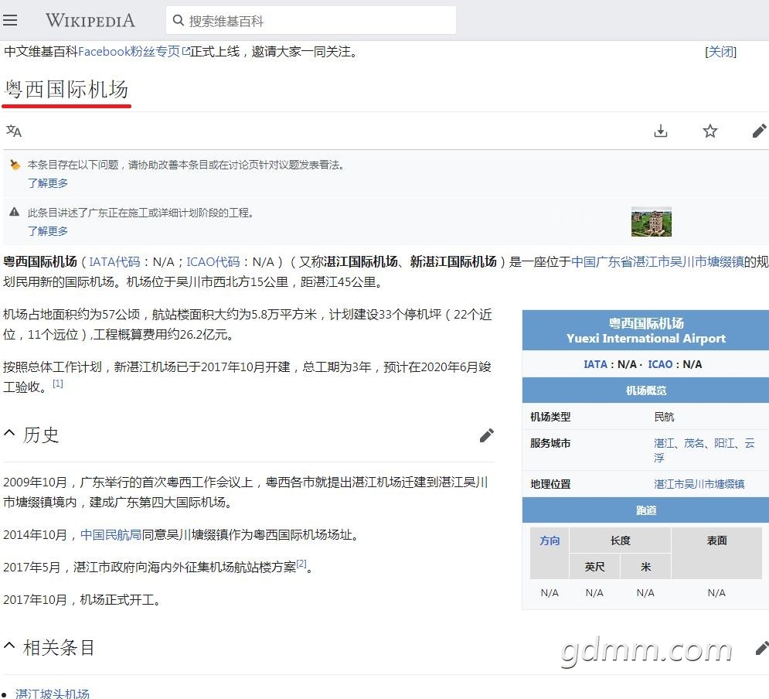The image size is (769, 699).
Task: Open the 中国民航局 link
Action: click(x=111, y=534)
